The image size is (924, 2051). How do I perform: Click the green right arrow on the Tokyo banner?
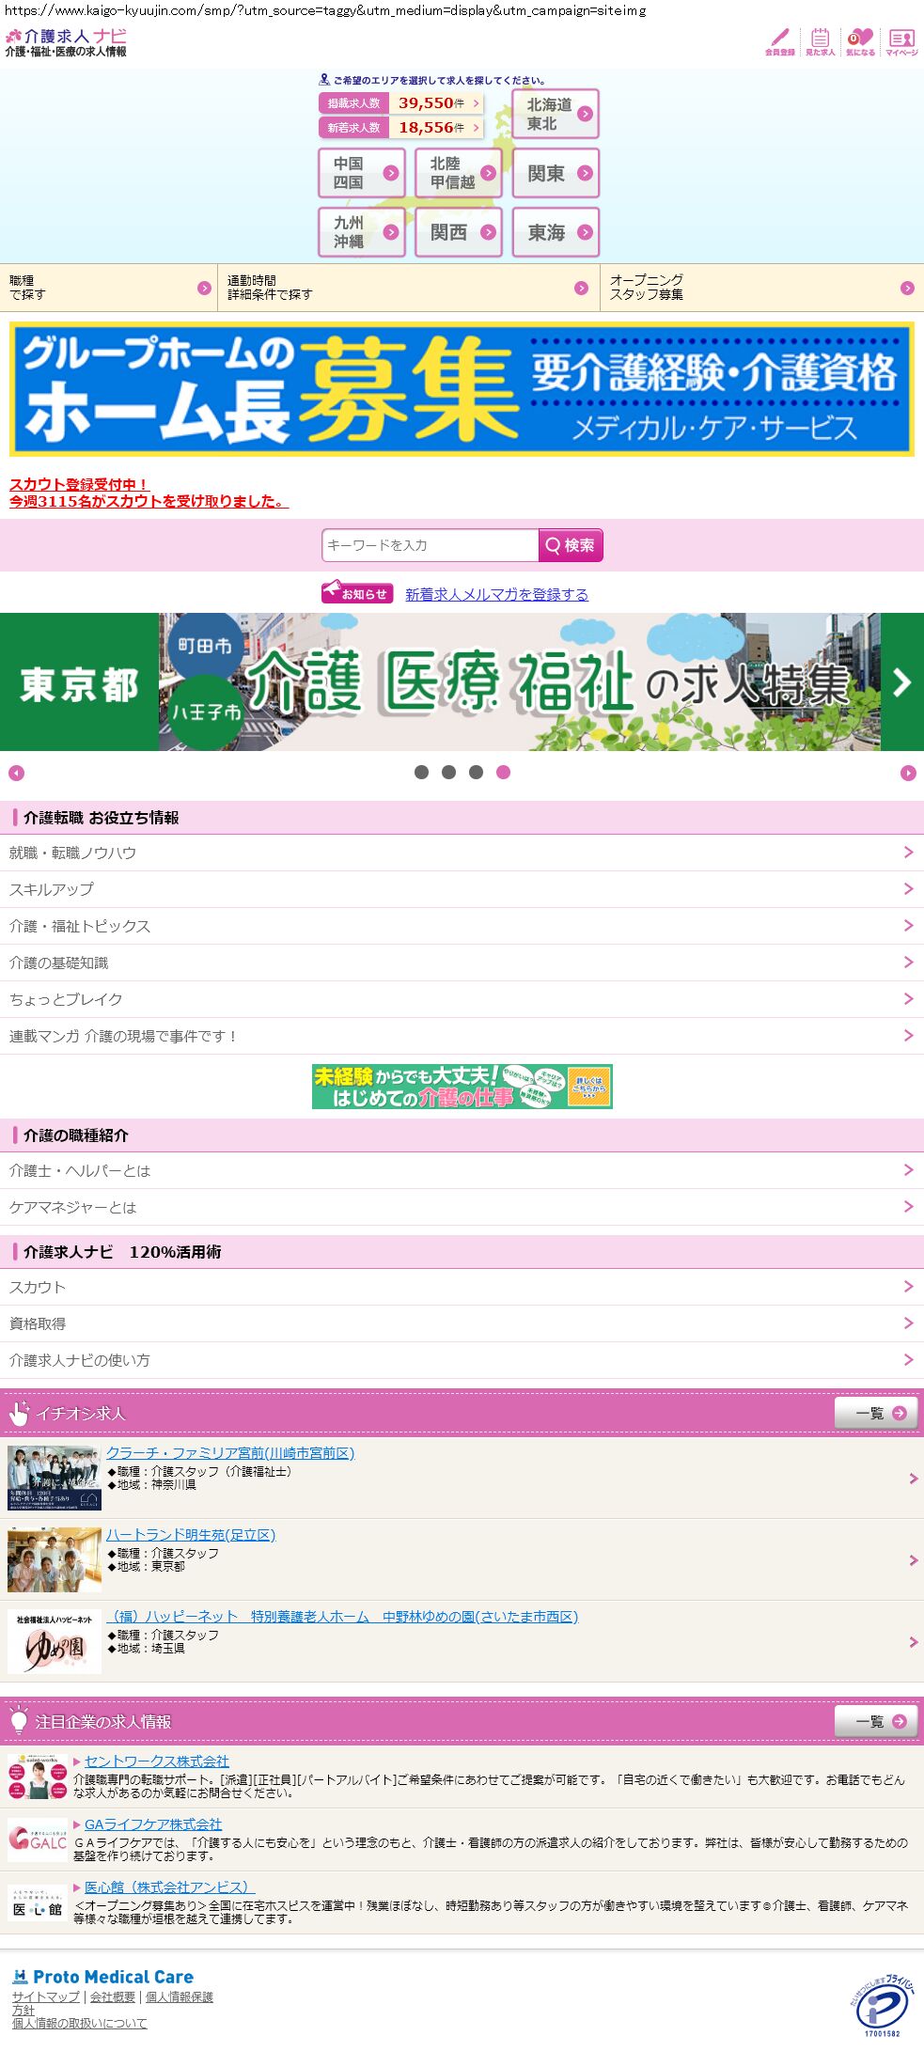point(901,682)
